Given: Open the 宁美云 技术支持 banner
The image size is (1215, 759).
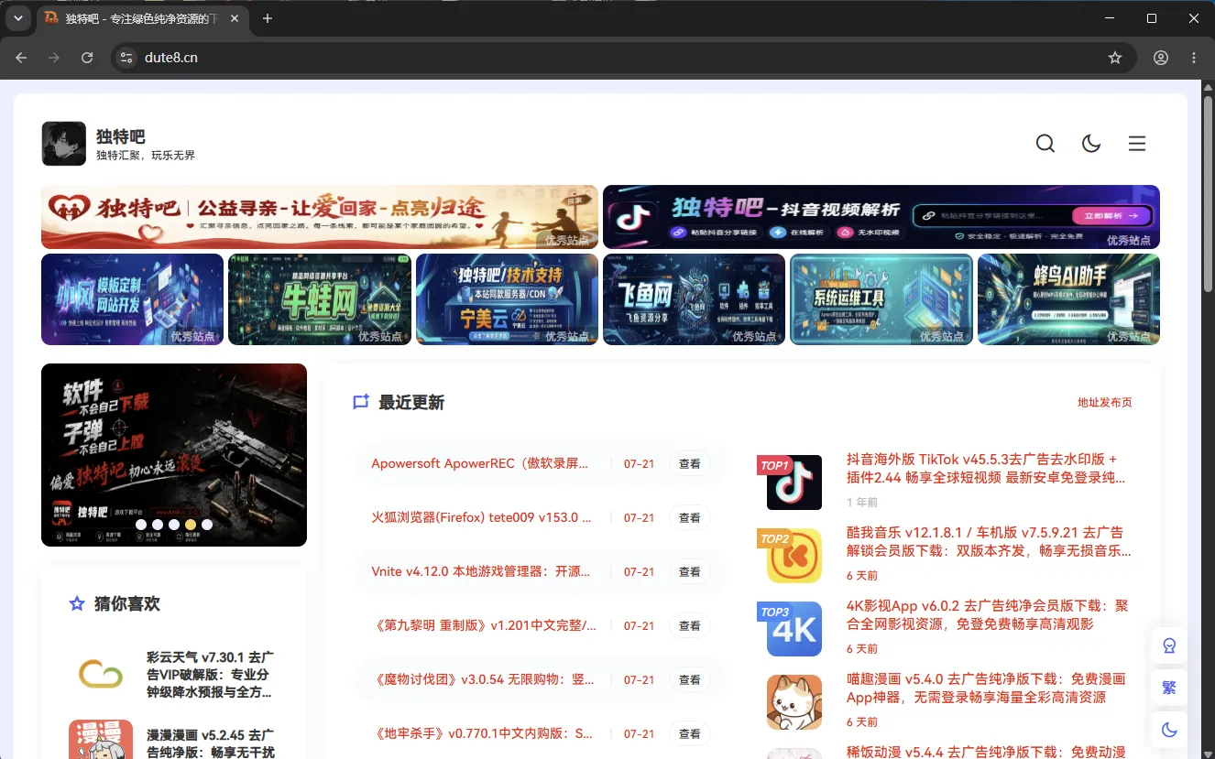Looking at the screenshot, I should pyautogui.click(x=507, y=299).
